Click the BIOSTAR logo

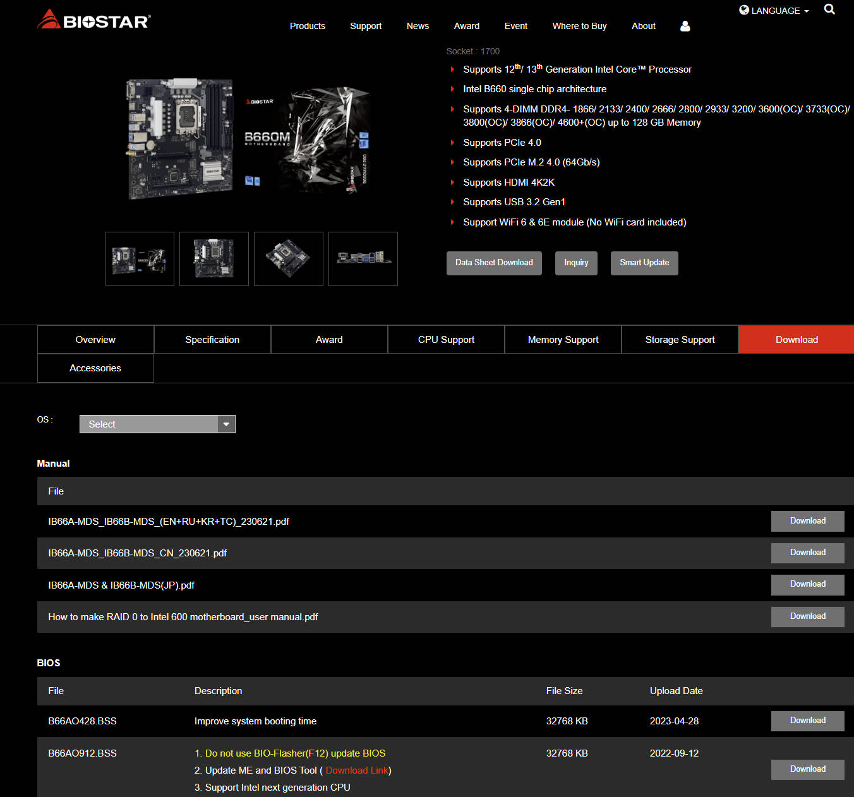93,20
